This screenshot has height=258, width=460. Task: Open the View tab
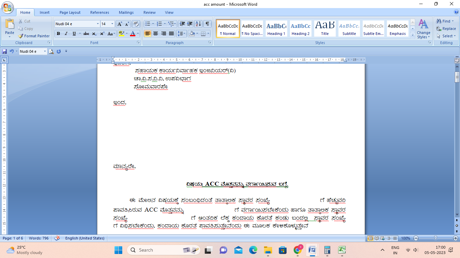click(169, 12)
